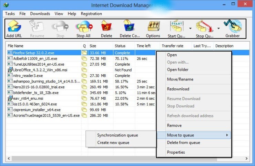Screen dimensions: 255x166
Task: Open the File menu
Action: [x=22, y=14]
